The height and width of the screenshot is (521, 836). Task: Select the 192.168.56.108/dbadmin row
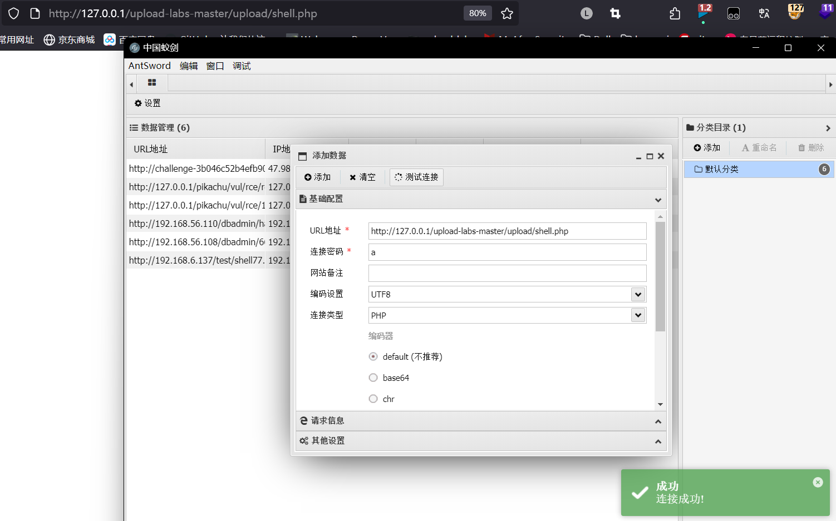tap(209, 242)
